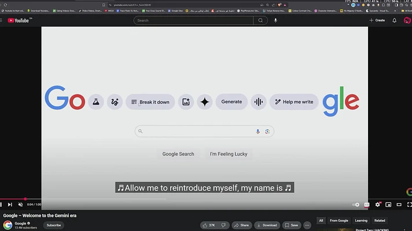Reload the page in browser
This screenshot has height=231, width=412.
(x=6, y=5)
